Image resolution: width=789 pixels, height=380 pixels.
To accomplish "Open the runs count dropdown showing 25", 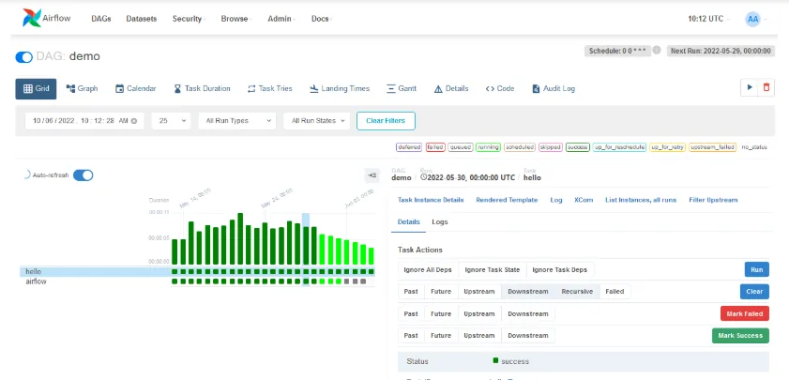I will tap(171, 121).
